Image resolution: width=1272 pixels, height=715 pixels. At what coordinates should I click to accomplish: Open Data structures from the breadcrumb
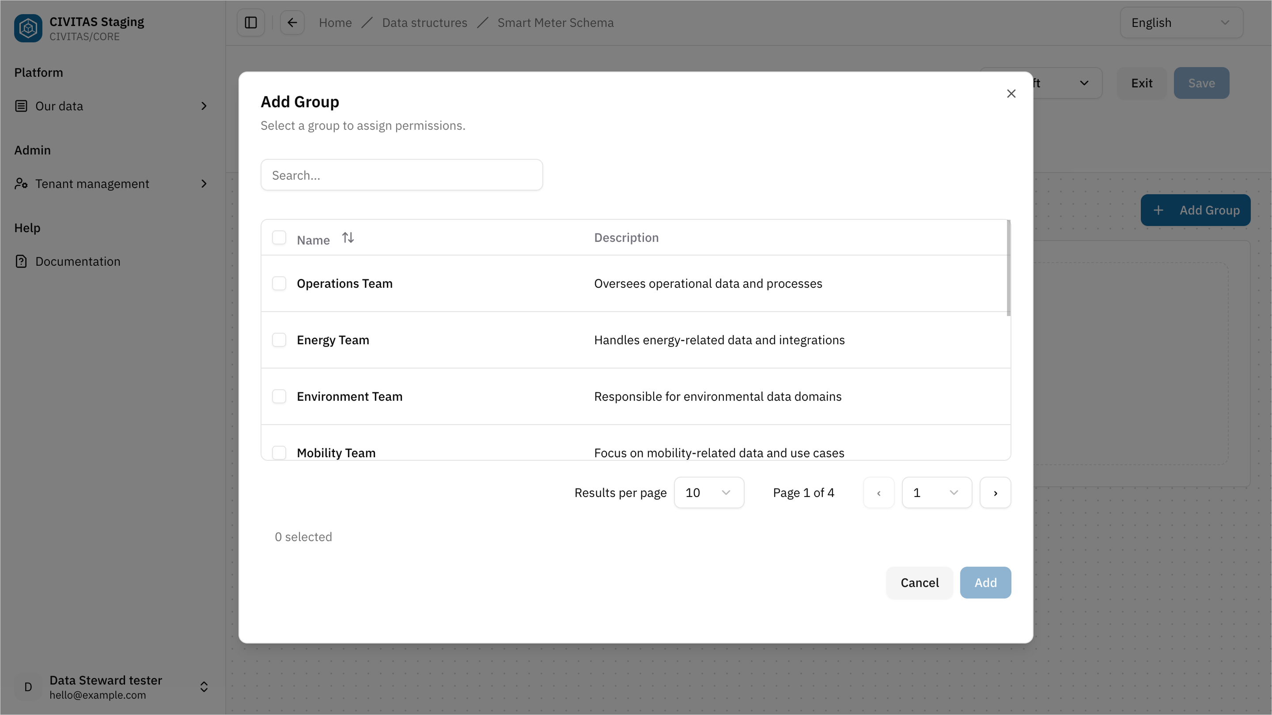coord(424,22)
